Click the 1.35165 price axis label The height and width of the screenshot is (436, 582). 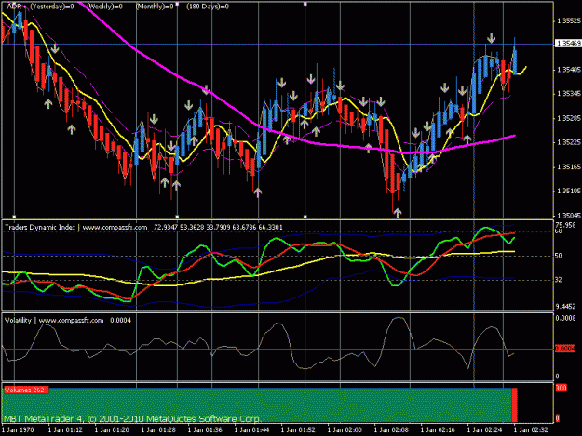(569, 167)
